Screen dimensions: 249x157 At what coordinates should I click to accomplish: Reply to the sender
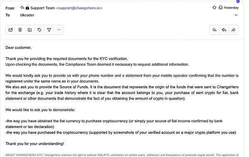(x=215, y=30)
